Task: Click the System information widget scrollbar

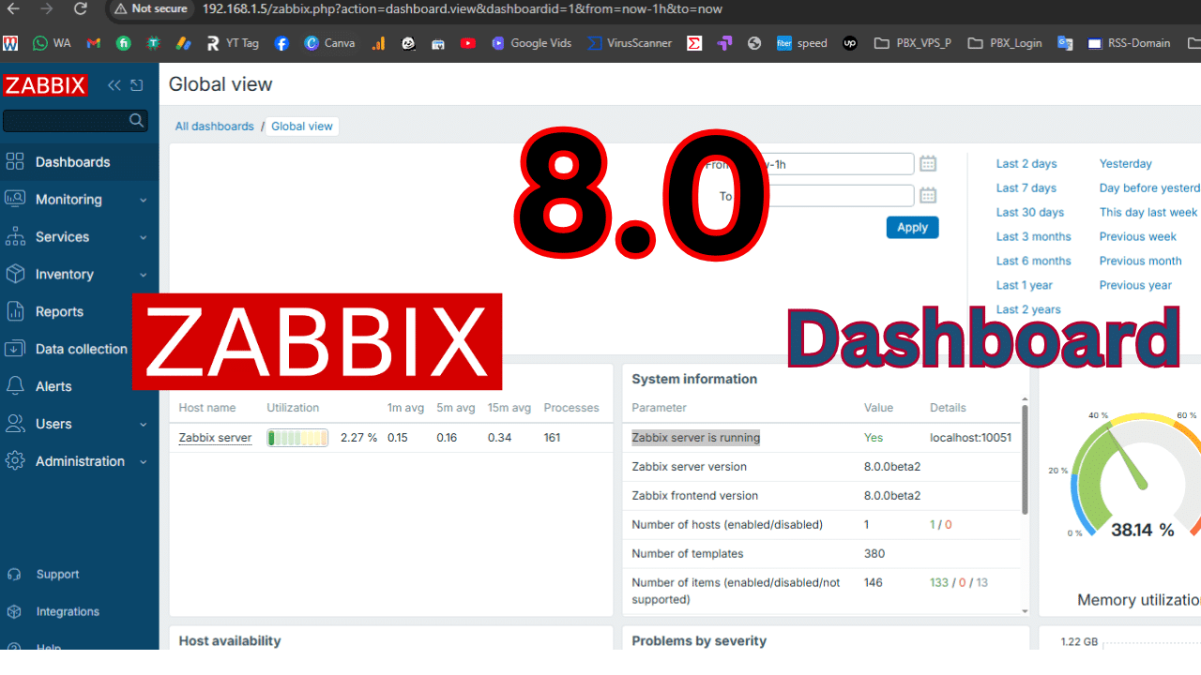Action: coord(1025,459)
